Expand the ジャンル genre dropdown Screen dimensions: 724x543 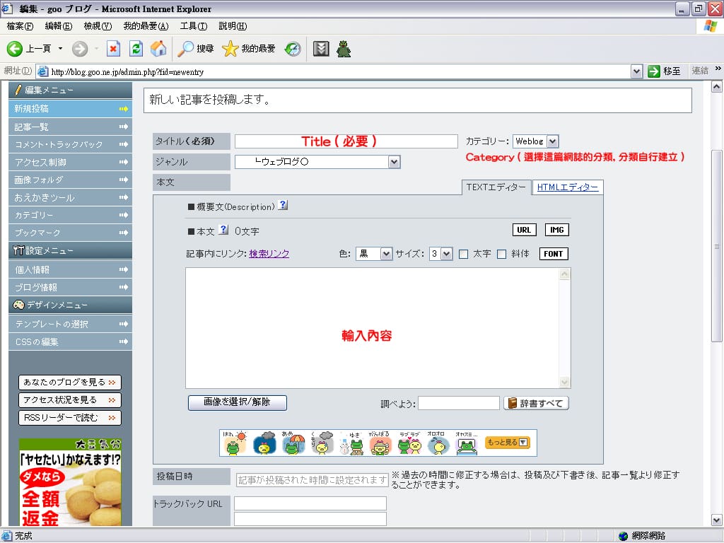coord(394,163)
